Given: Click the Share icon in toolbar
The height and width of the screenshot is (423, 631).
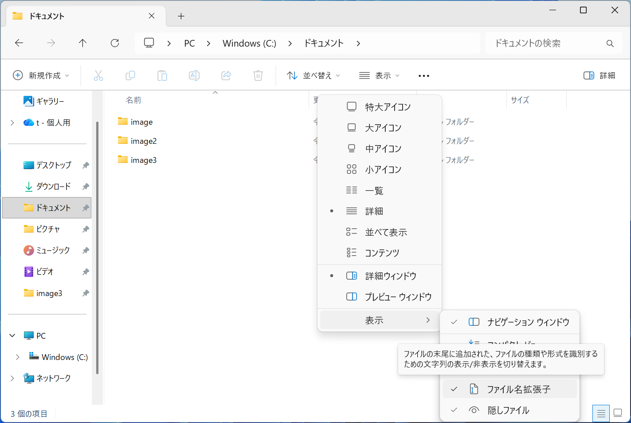Looking at the screenshot, I should (x=226, y=75).
